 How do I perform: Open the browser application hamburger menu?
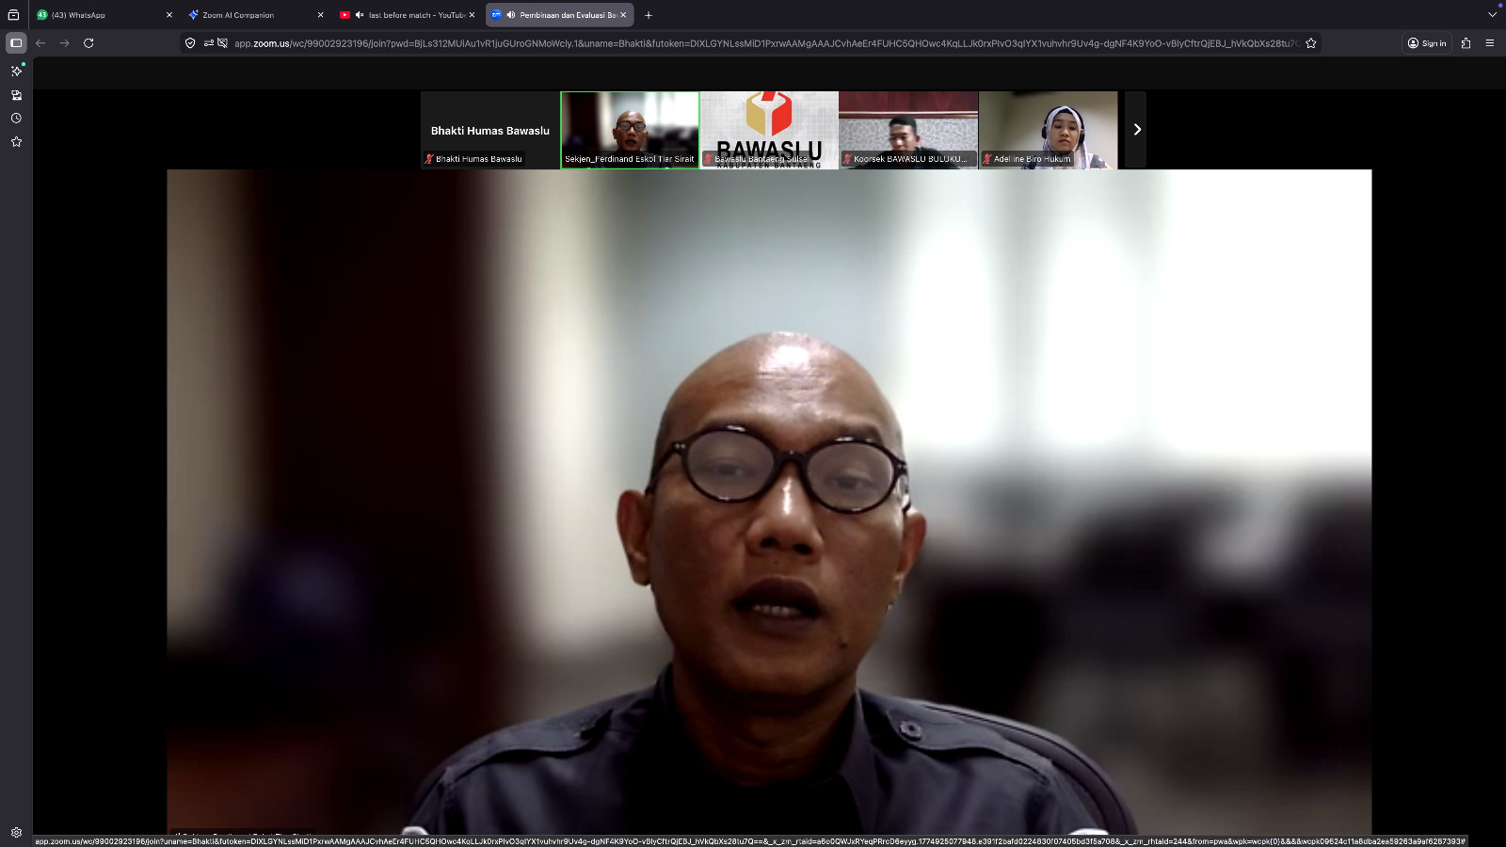pos(1489,42)
